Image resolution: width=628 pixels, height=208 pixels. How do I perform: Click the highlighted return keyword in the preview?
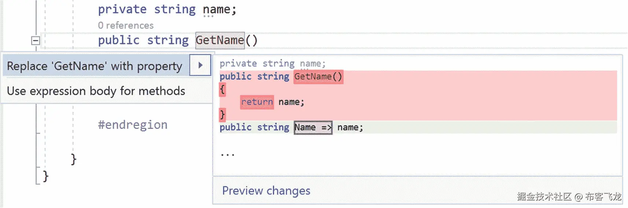[x=257, y=102]
